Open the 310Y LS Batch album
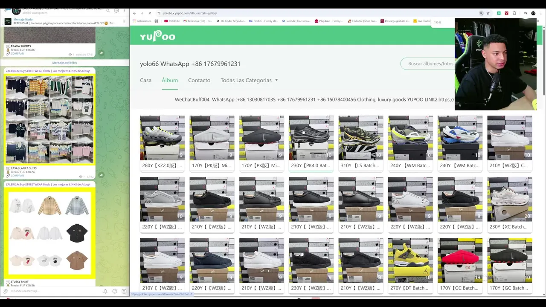The image size is (546, 307). coord(360,143)
